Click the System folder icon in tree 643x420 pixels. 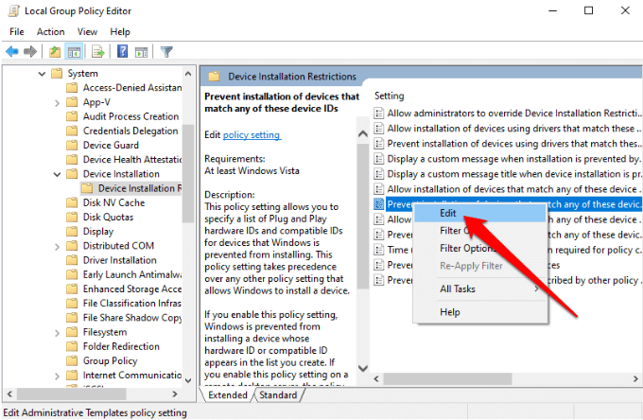click(x=57, y=74)
